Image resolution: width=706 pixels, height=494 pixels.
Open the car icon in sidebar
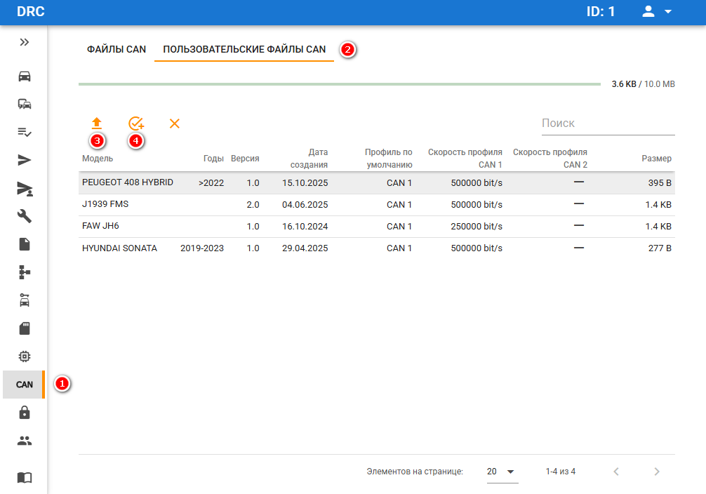pos(25,76)
